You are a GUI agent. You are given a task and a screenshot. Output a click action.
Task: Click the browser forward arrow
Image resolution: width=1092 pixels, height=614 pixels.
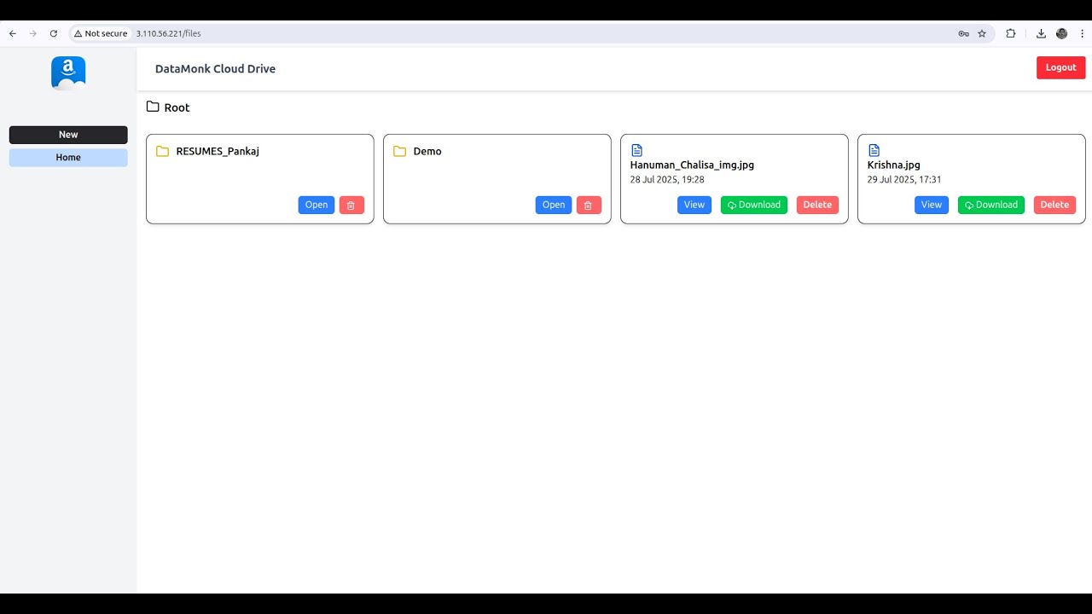click(x=33, y=33)
